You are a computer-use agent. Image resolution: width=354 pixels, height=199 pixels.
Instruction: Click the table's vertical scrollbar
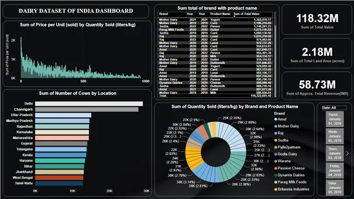pos(275,55)
